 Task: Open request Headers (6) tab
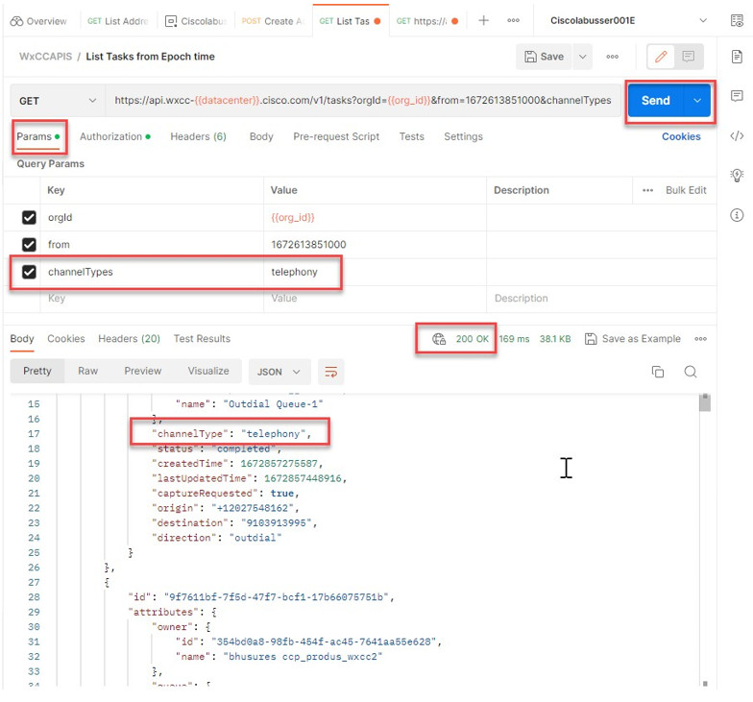click(x=198, y=136)
